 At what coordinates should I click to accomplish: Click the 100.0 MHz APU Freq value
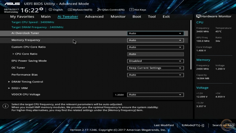click(x=203, y=41)
